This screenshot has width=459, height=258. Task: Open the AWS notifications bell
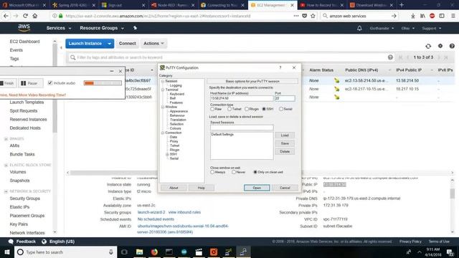[359, 28]
